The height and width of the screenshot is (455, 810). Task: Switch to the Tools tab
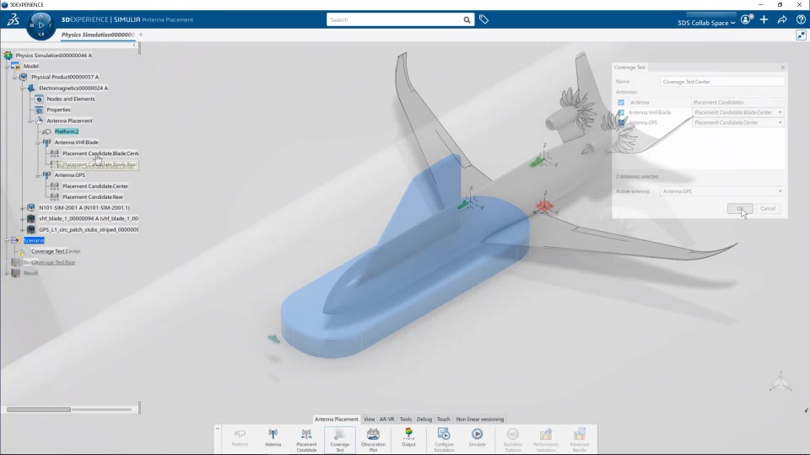(406, 420)
